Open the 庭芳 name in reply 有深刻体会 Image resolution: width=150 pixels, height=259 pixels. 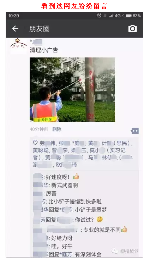[x=67, y=254]
